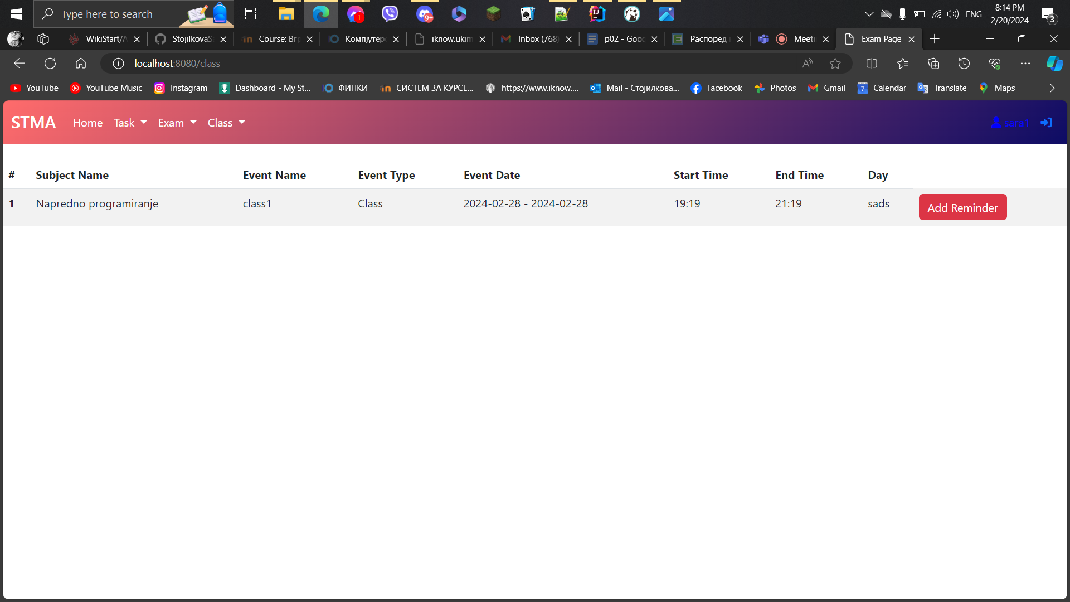Expand the Task dropdown menu

(x=130, y=123)
